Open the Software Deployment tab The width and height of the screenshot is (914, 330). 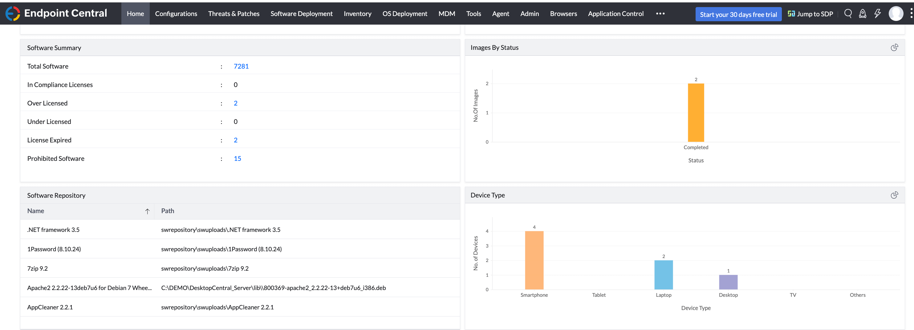301,14
